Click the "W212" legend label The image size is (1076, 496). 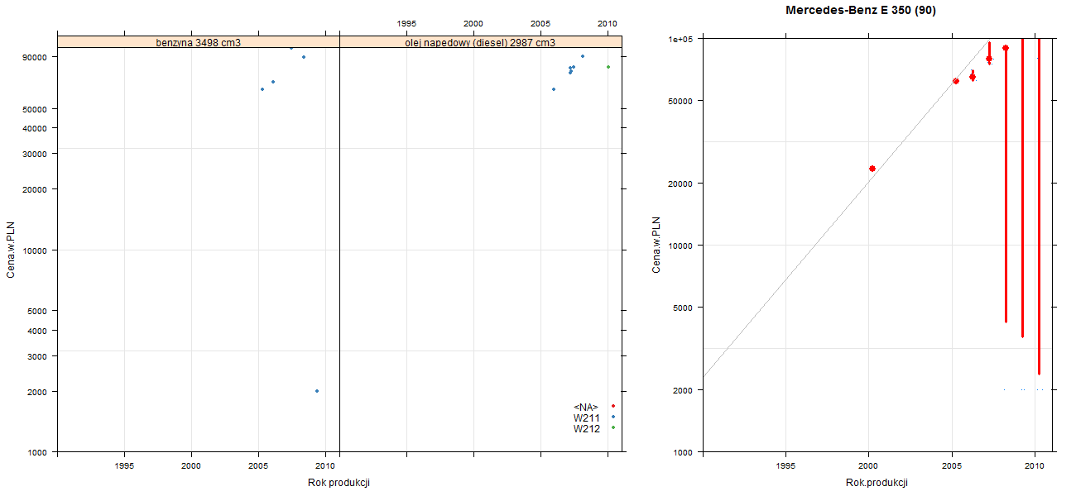click(x=587, y=428)
